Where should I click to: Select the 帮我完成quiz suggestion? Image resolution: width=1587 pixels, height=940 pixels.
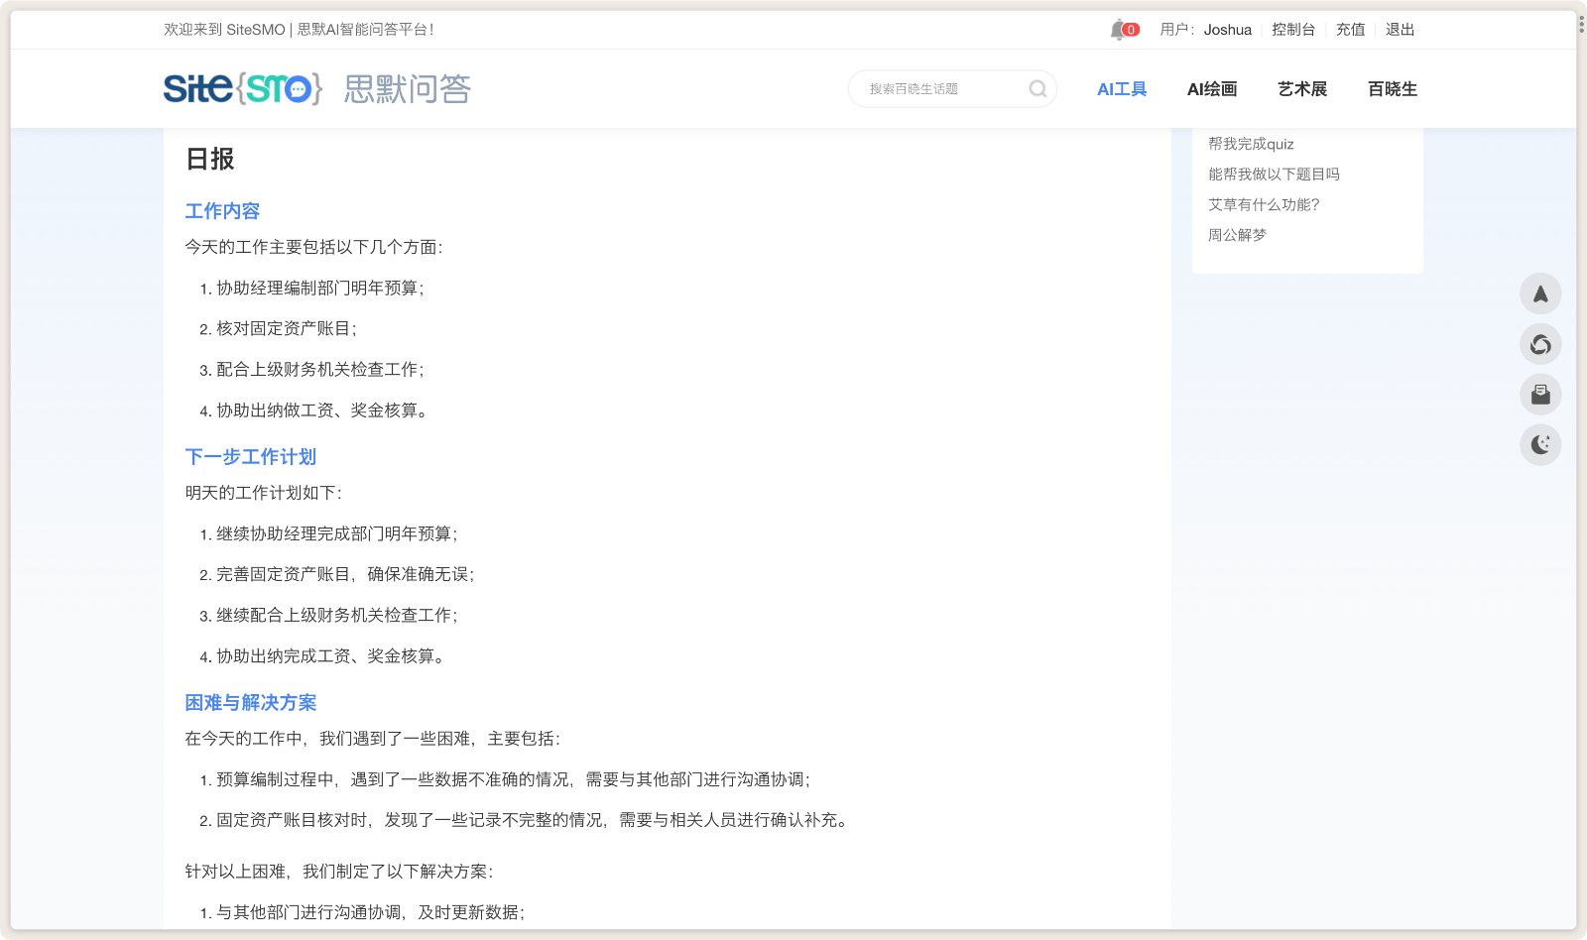pos(1251,144)
